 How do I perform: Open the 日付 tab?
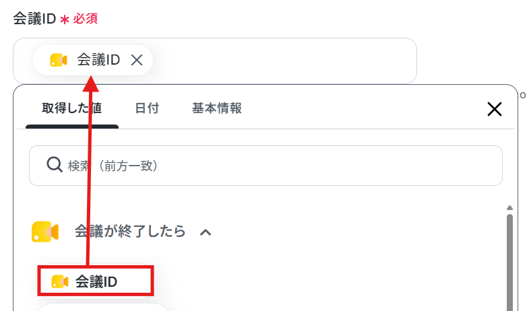point(147,108)
